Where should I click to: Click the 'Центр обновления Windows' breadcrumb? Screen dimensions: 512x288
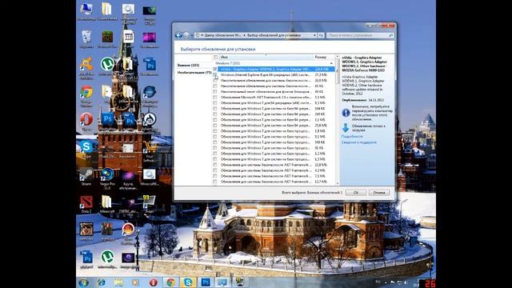(x=222, y=35)
